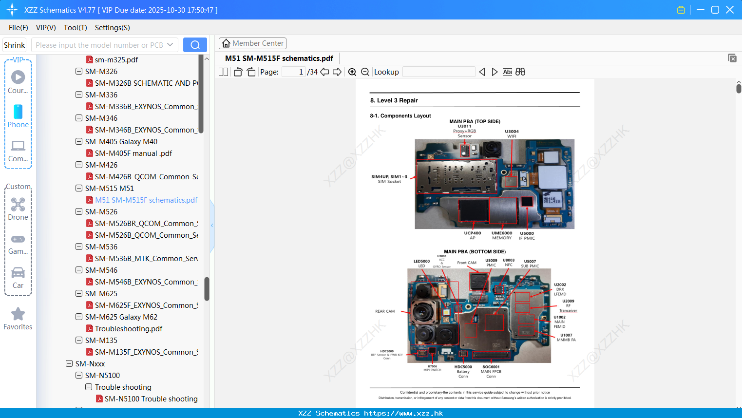This screenshot has height=418, width=742.
Task: Open Drone category
Action: tap(18, 209)
